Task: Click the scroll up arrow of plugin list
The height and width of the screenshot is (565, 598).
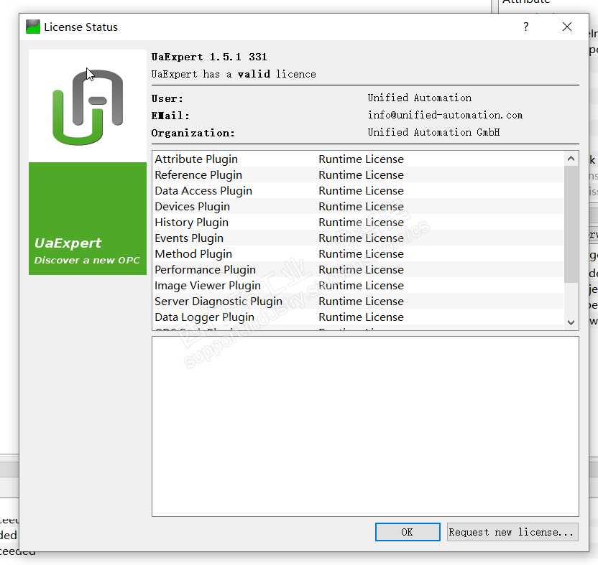Action: 571,159
